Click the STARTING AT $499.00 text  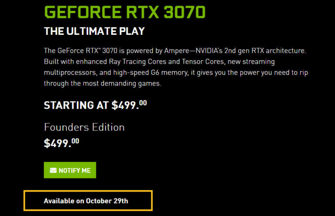(95, 105)
